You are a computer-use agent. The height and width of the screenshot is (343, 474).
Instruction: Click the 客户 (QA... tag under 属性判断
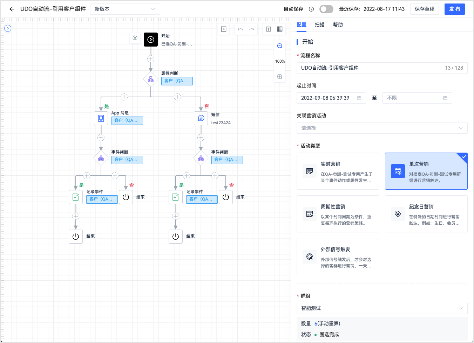click(177, 81)
